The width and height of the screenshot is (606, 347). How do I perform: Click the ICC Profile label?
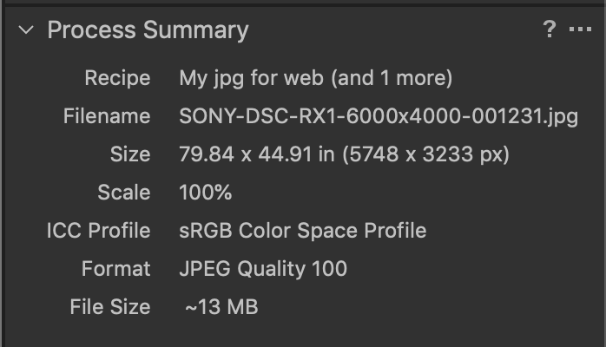click(x=98, y=231)
